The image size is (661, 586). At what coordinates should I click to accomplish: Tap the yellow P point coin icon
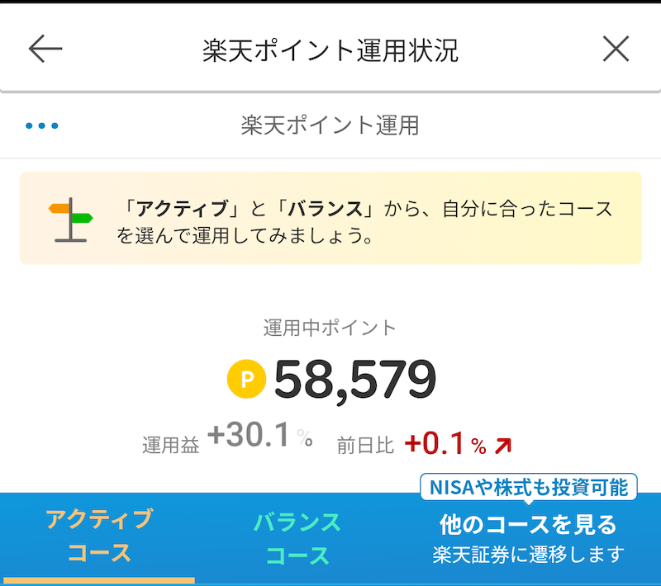(x=246, y=380)
